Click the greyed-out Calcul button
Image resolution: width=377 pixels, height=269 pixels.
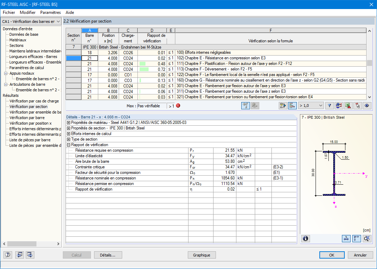coord(77,255)
